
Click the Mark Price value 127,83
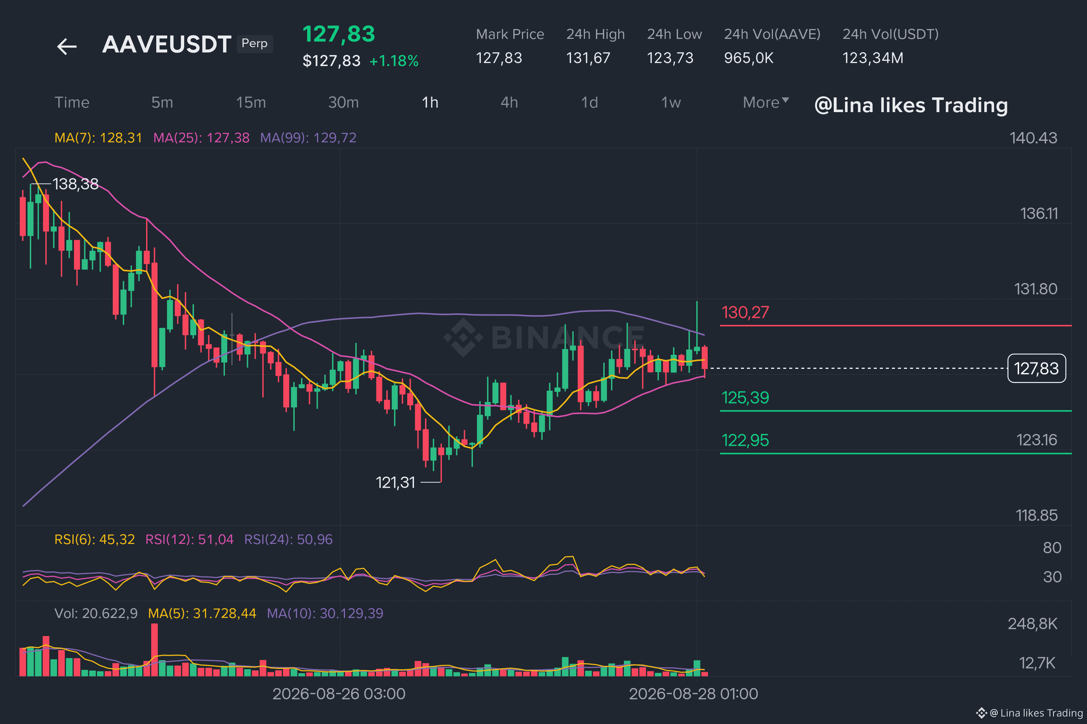coord(499,58)
